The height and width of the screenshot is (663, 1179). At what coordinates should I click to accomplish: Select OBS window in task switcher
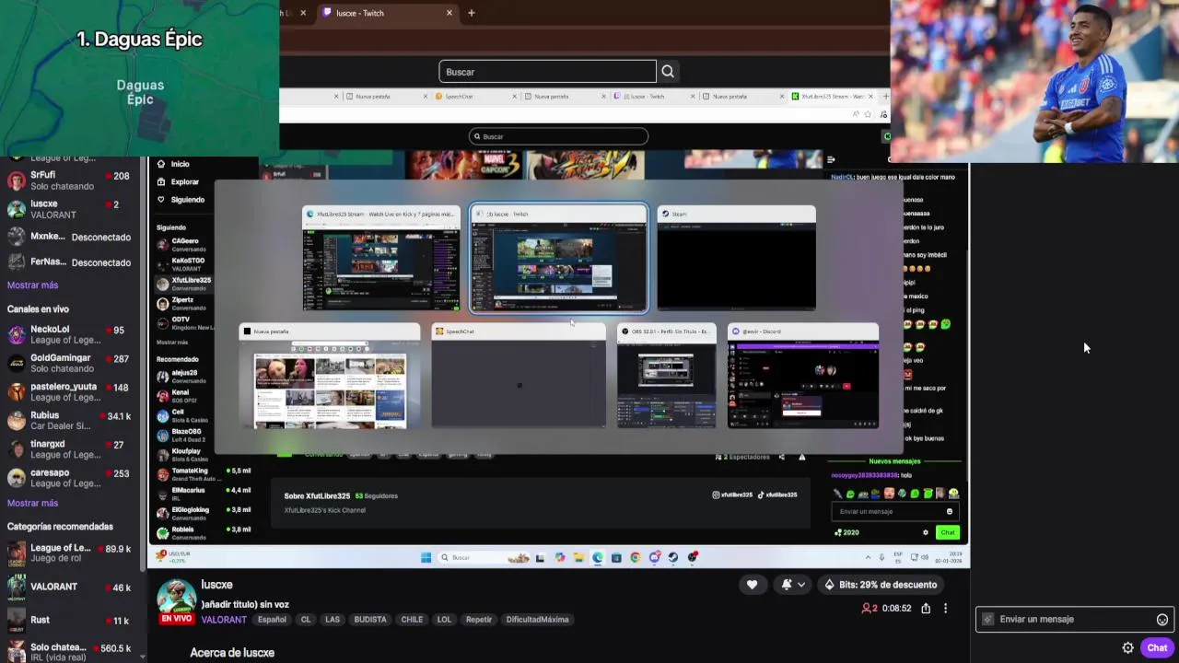tap(667, 376)
